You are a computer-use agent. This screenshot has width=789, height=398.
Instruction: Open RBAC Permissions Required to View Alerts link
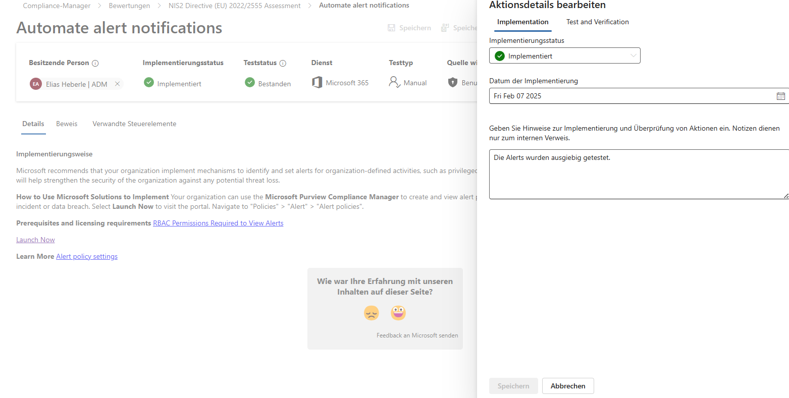pyautogui.click(x=218, y=223)
